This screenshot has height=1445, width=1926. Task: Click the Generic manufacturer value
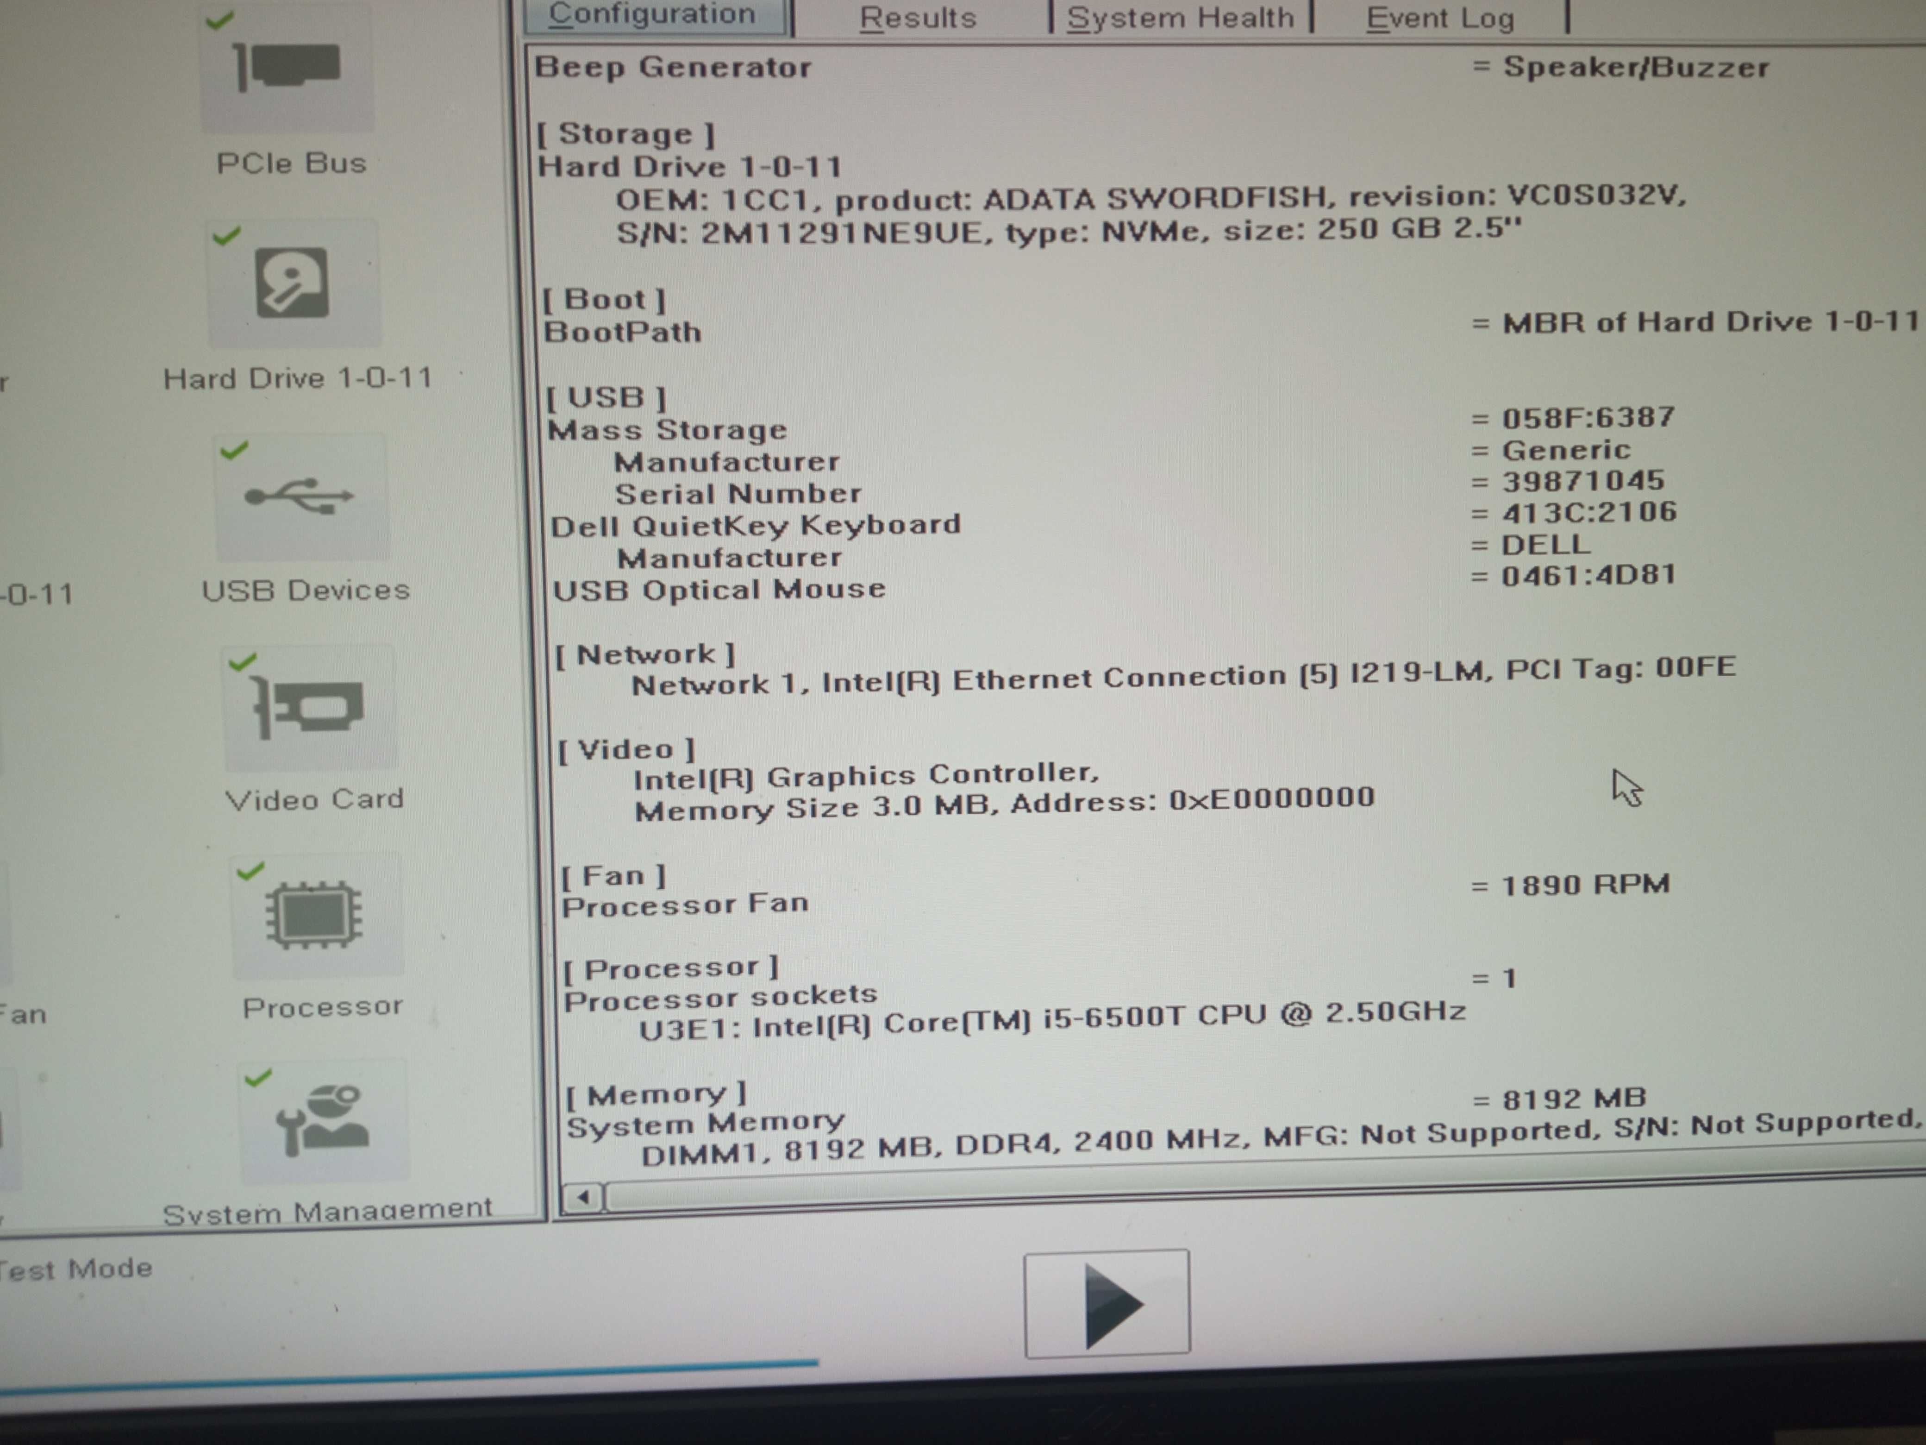pyautogui.click(x=1566, y=449)
